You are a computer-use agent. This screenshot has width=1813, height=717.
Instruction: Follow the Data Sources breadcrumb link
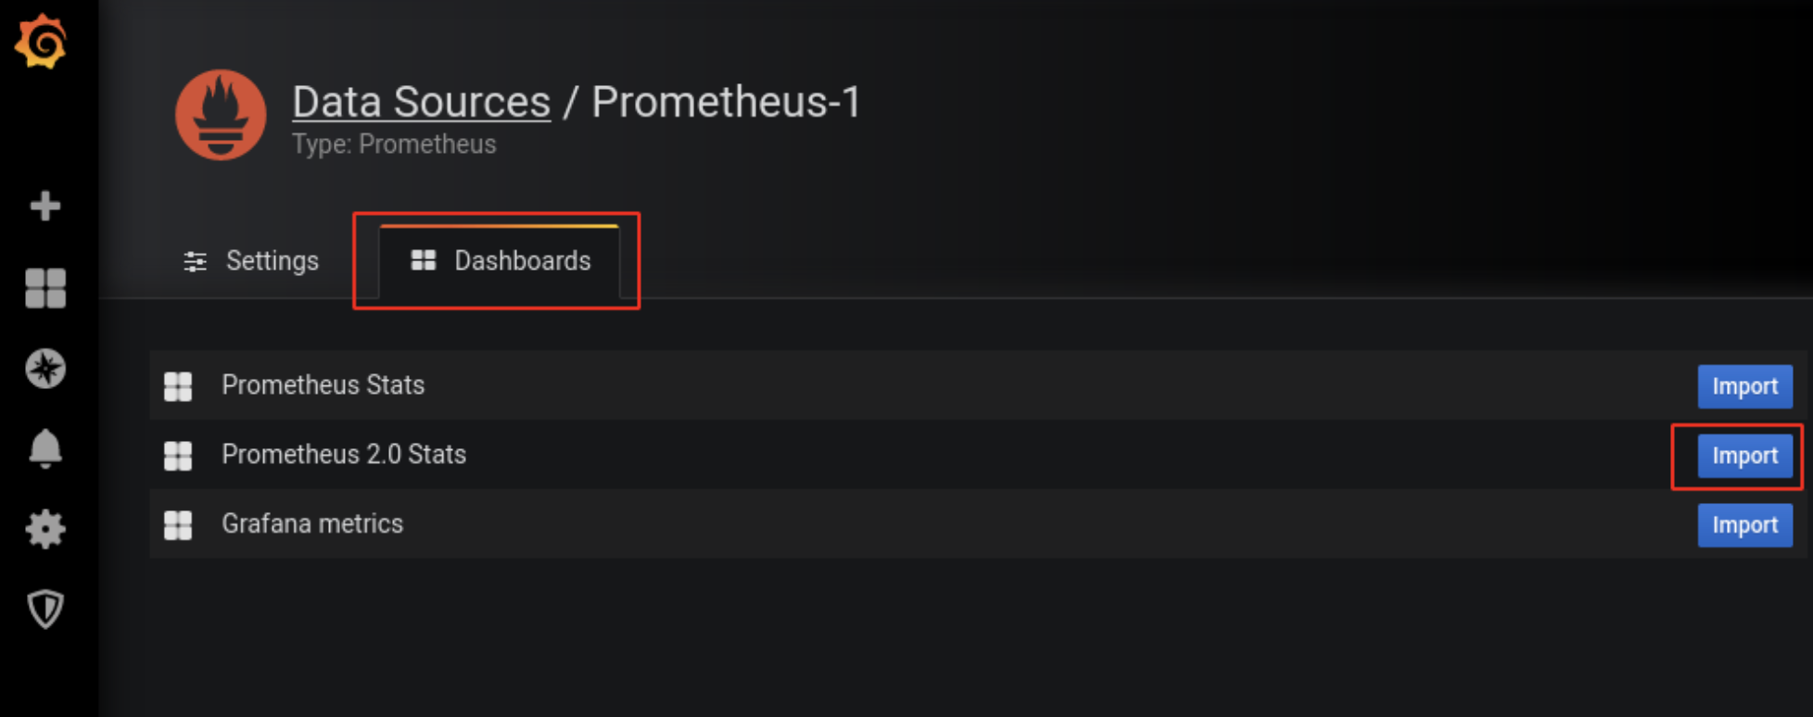[422, 101]
